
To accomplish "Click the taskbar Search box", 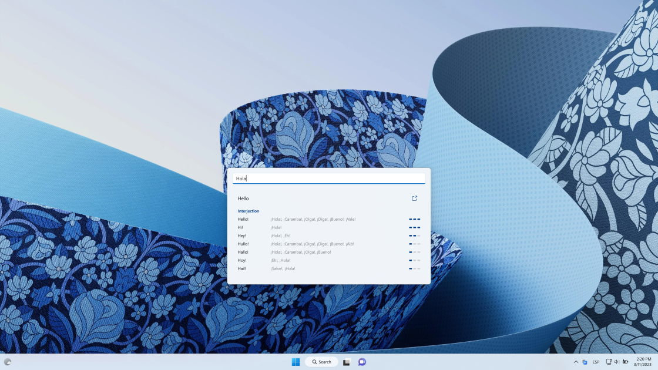I will coord(321,362).
